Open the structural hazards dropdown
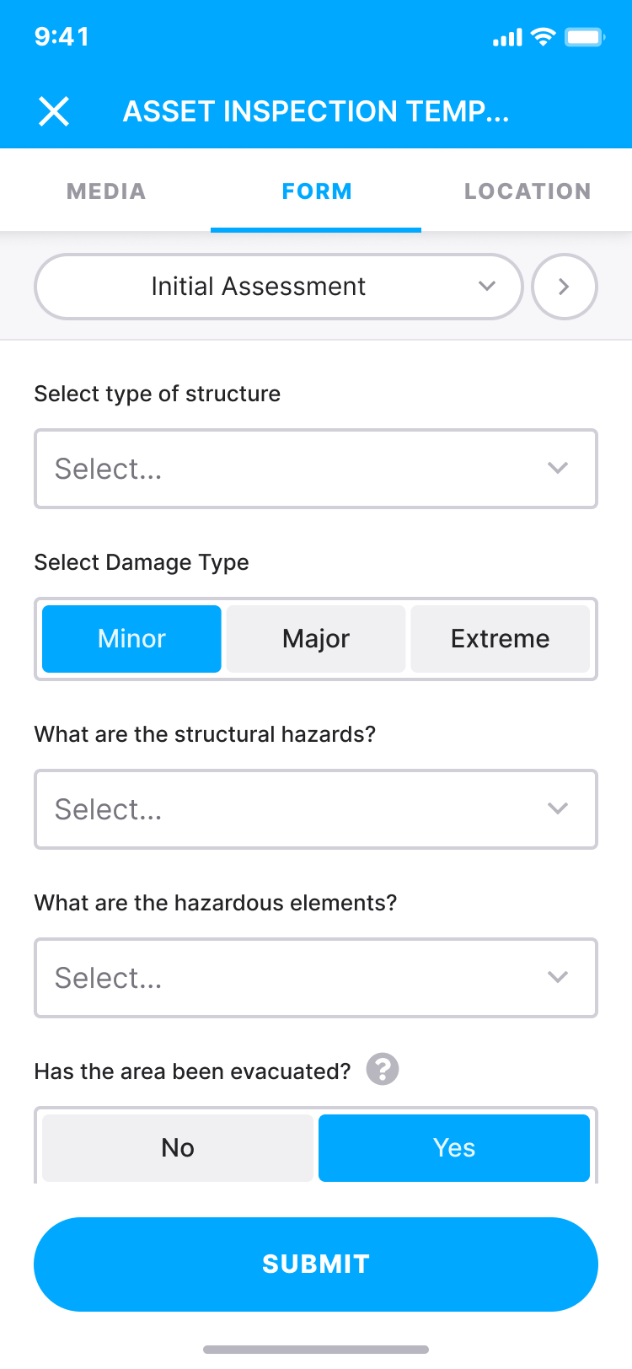632x1369 pixels. click(316, 808)
